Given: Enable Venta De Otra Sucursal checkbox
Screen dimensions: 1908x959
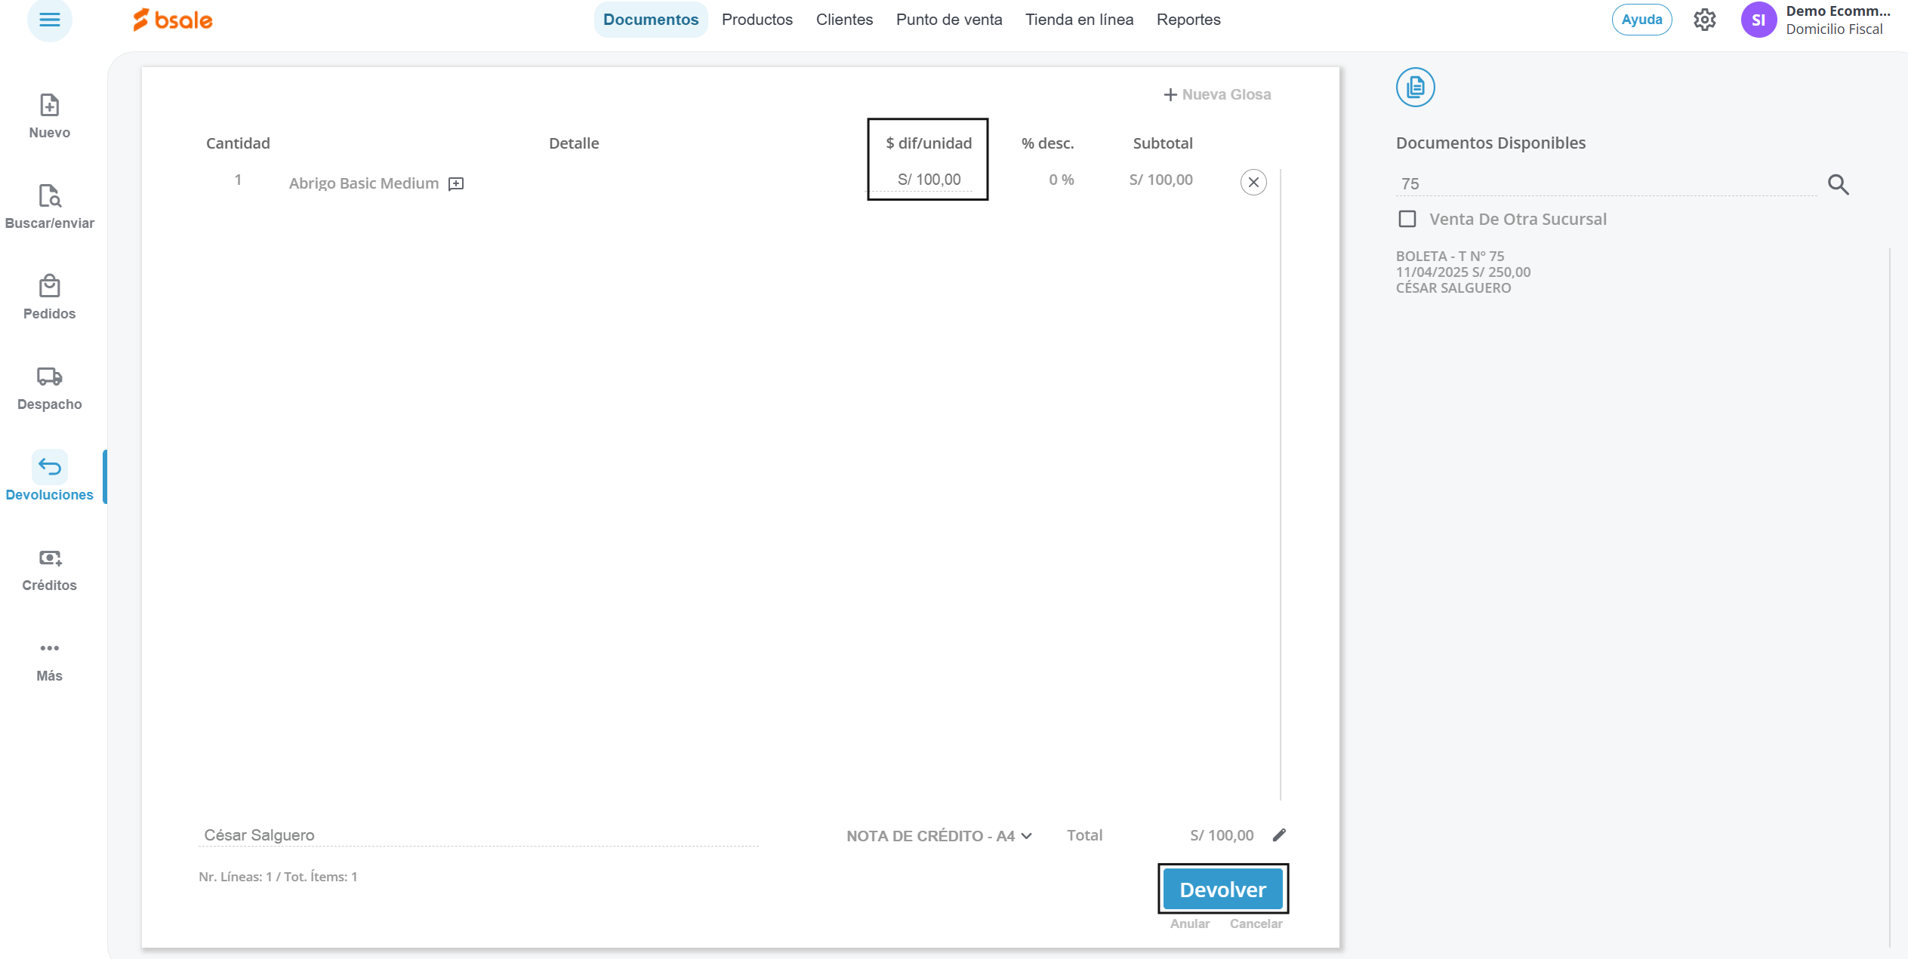Looking at the screenshot, I should [x=1407, y=219].
